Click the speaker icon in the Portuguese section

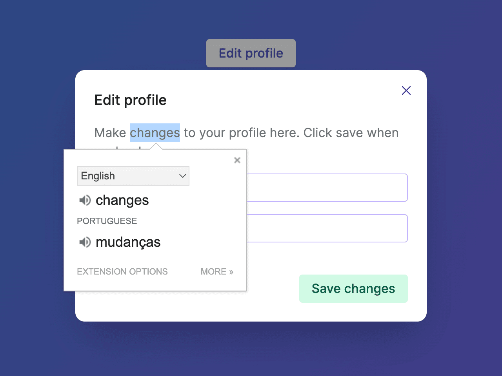85,242
